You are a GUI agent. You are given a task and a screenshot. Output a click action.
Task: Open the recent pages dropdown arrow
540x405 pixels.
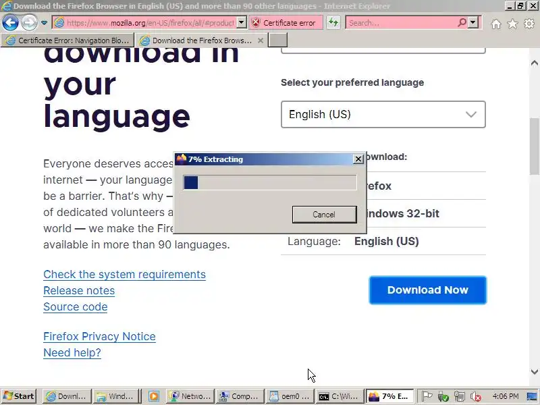[x=44, y=23]
